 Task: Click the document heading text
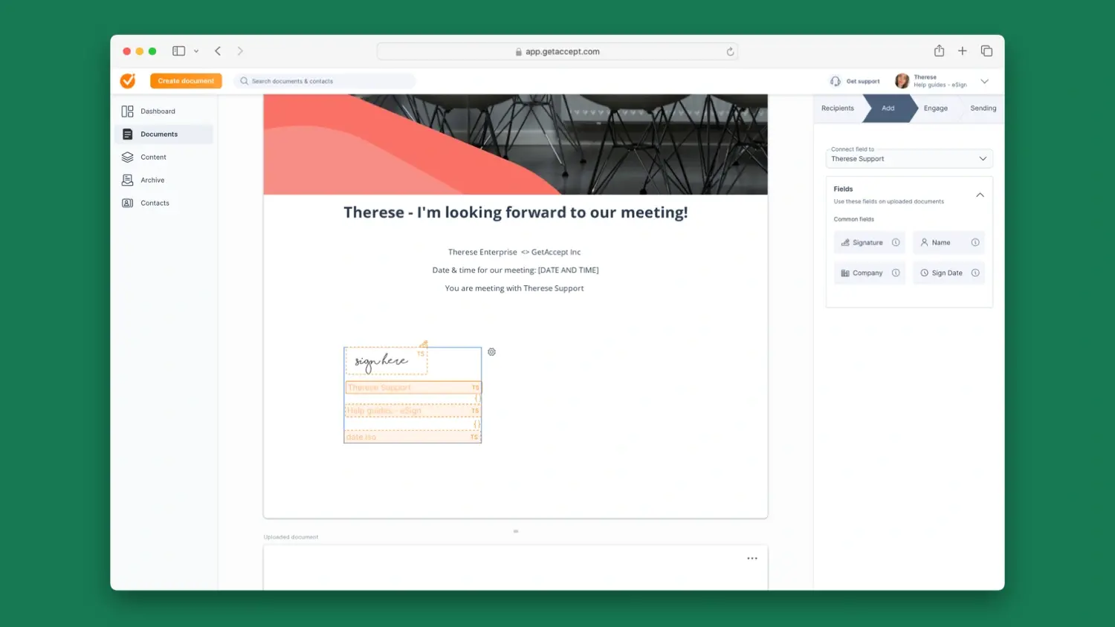coord(516,212)
